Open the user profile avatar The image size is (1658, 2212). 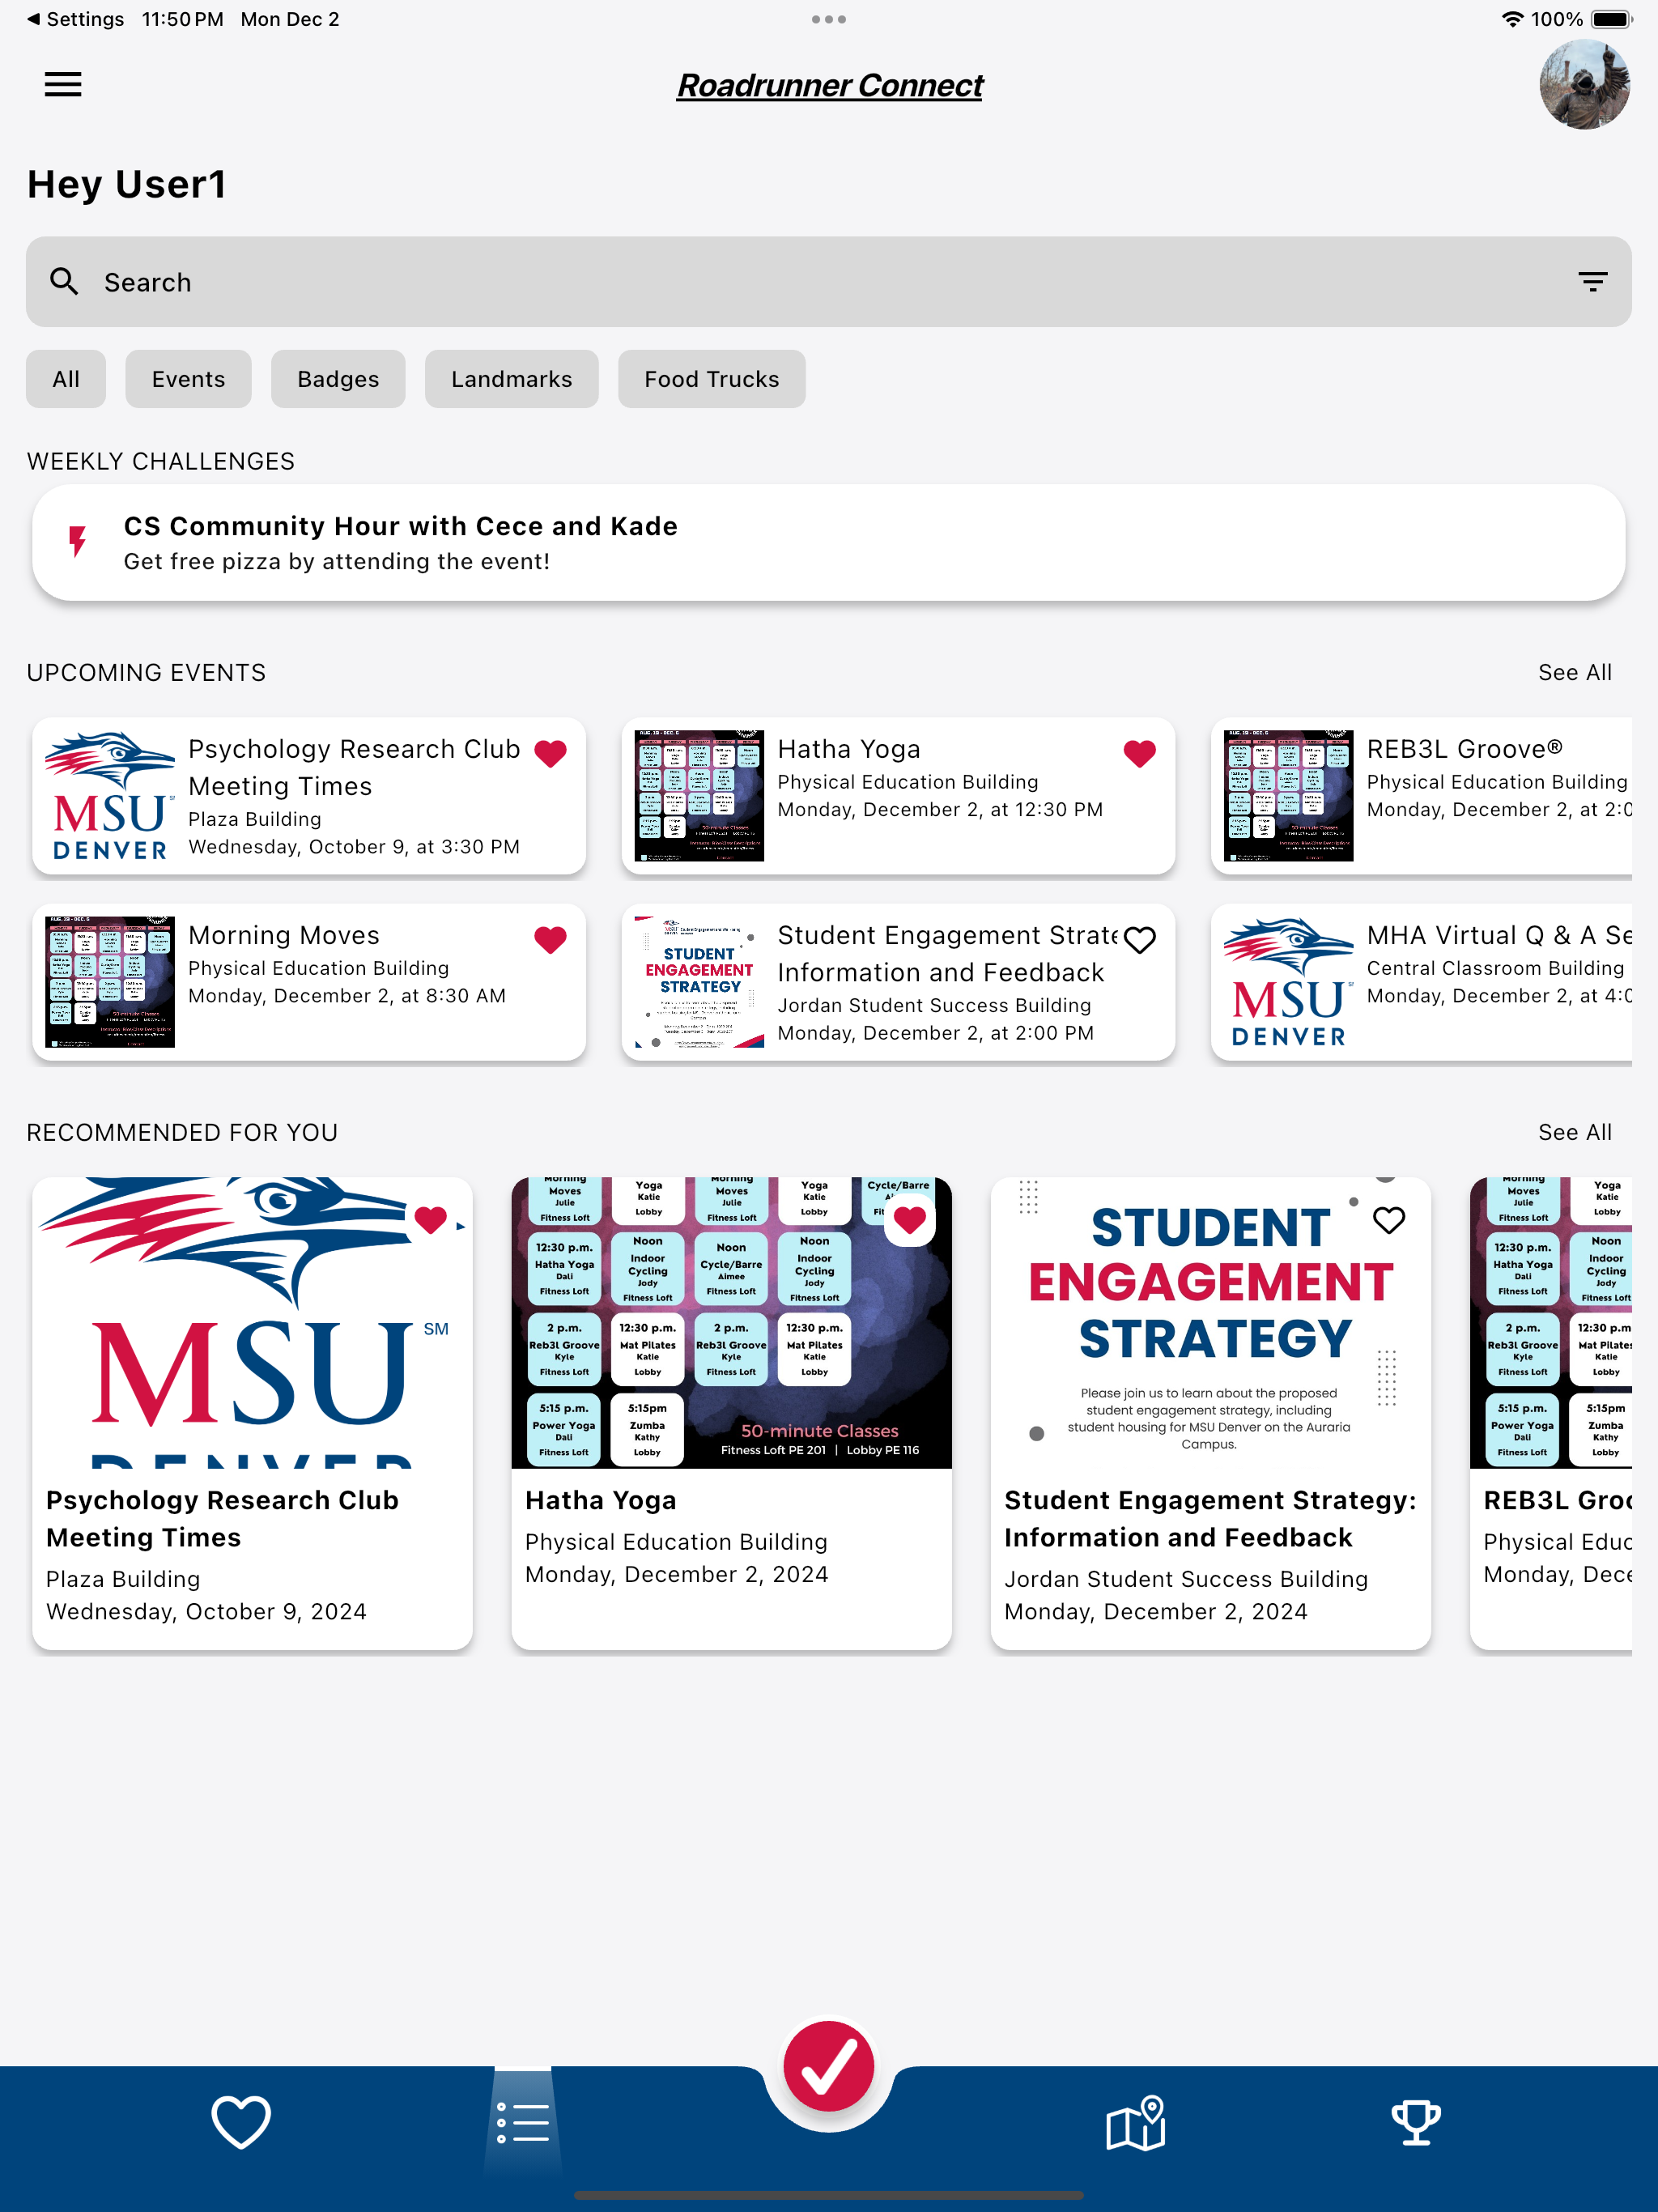(x=1584, y=85)
